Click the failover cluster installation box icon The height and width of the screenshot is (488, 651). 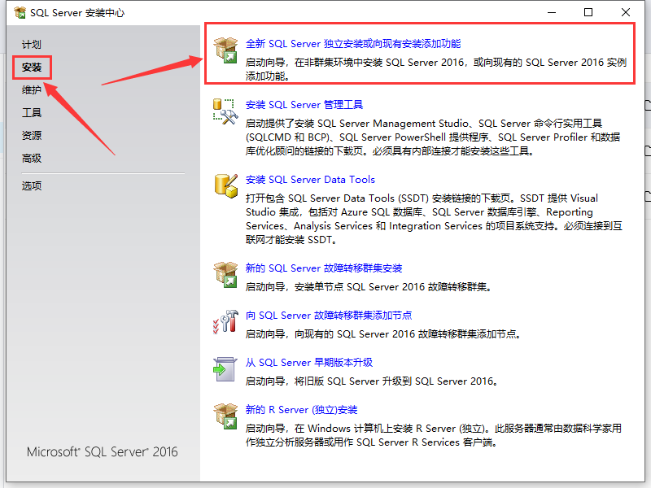click(225, 277)
